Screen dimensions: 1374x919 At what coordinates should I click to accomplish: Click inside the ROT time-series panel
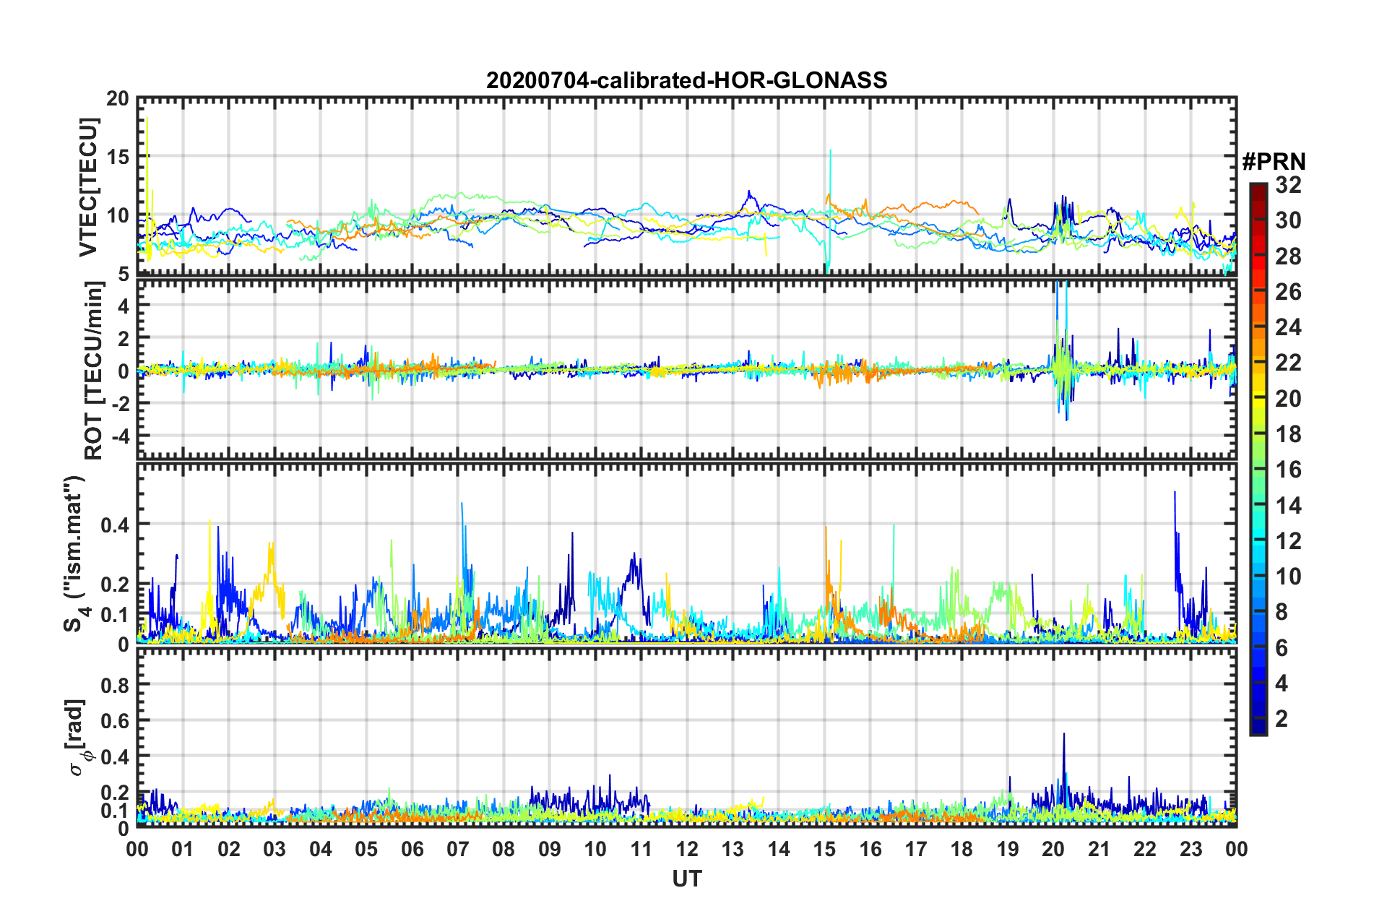click(686, 369)
